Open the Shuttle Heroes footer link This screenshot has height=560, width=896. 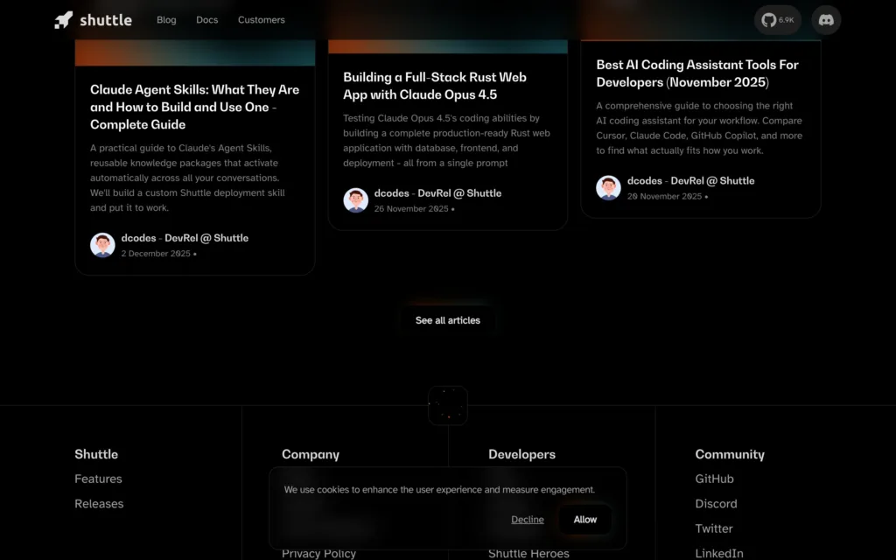[x=528, y=553]
